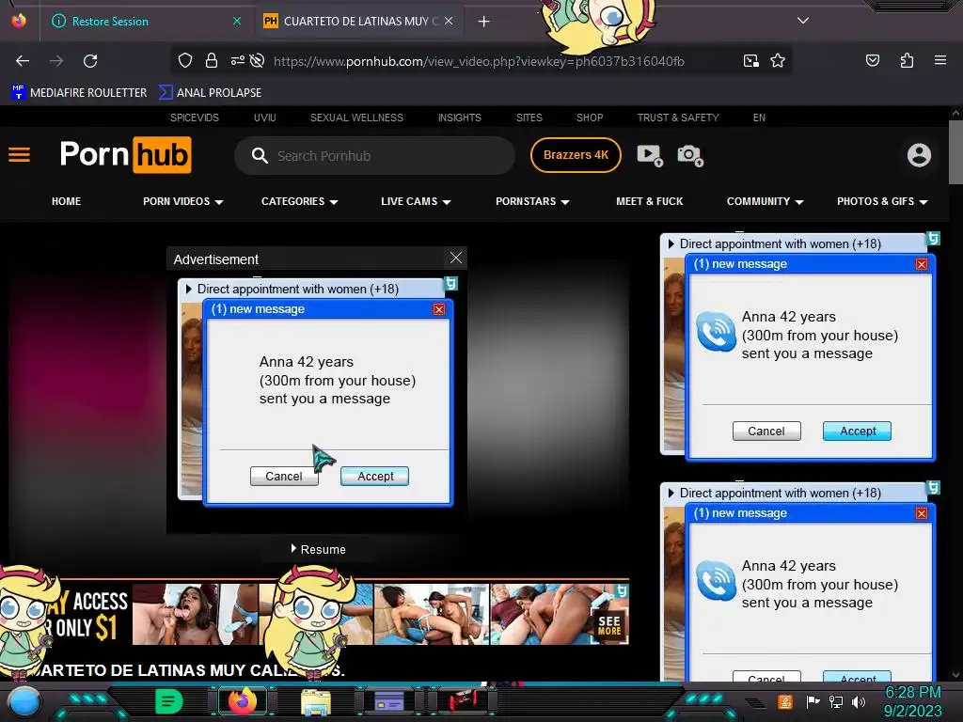Click Accept in the center ad popup
This screenshot has height=722, width=963.
(x=374, y=476)
